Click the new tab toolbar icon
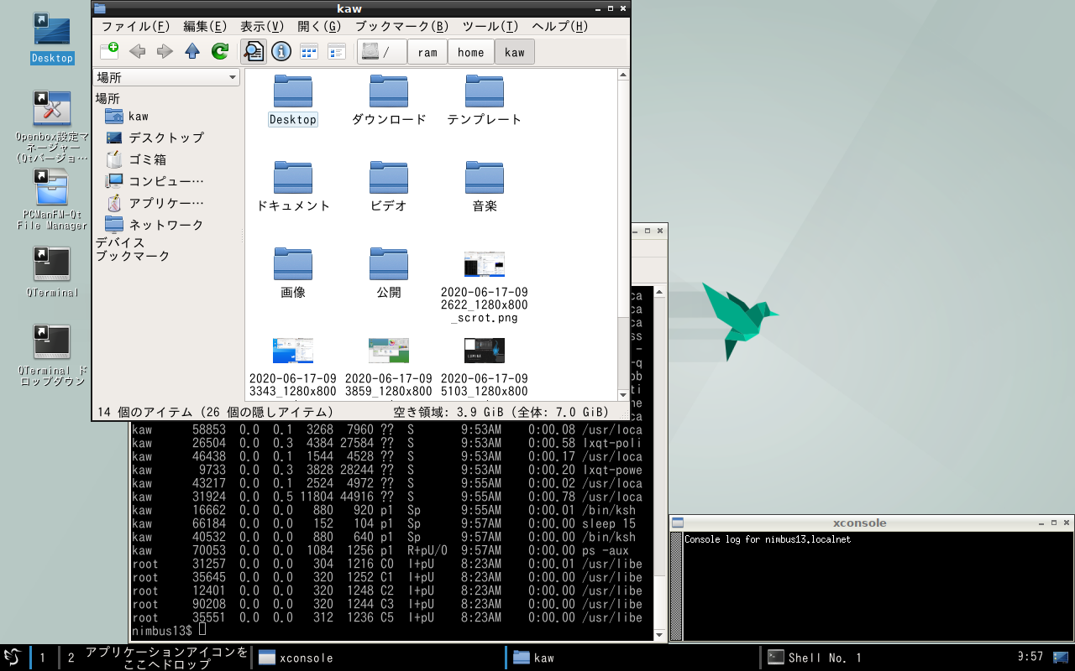Viewport: 1075px width, 671px height. pyautogui.click(x=109, y=51)
